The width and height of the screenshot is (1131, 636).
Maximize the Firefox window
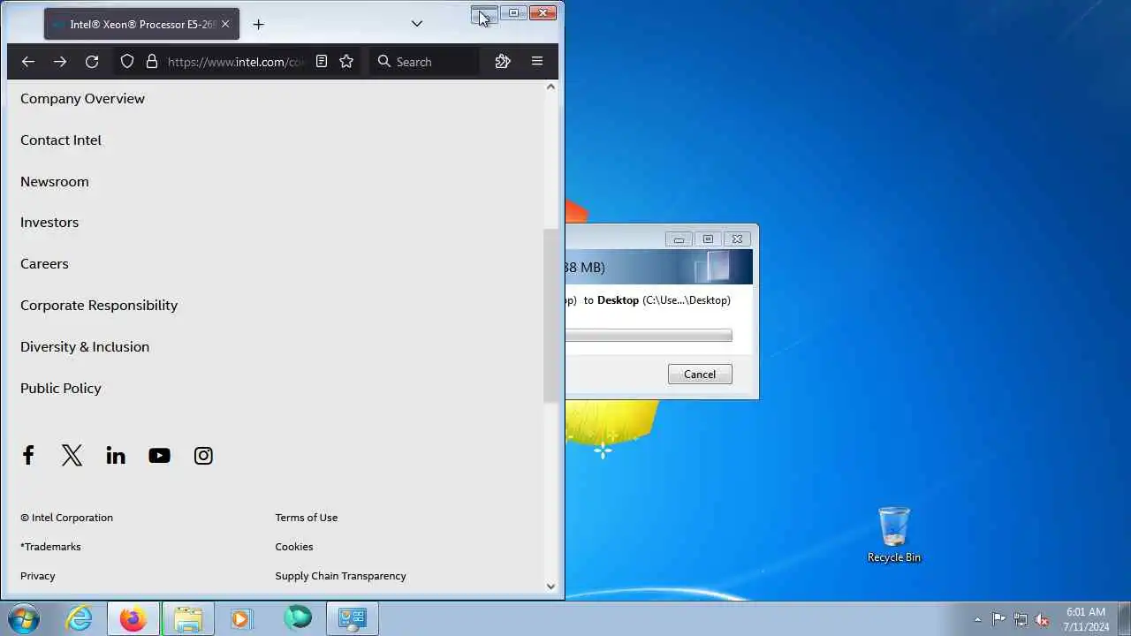click(513, 13)
